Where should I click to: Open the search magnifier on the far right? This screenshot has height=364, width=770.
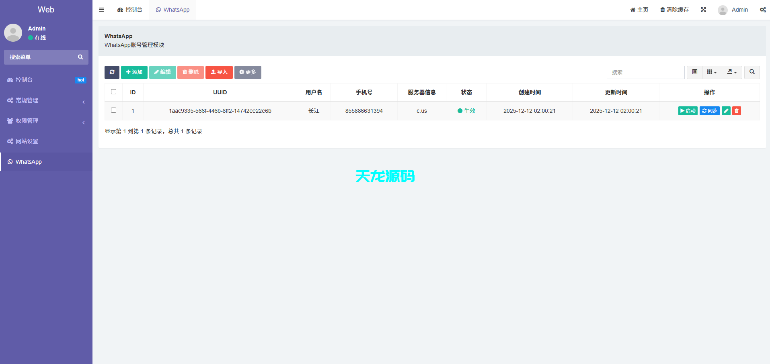[752, 72]
